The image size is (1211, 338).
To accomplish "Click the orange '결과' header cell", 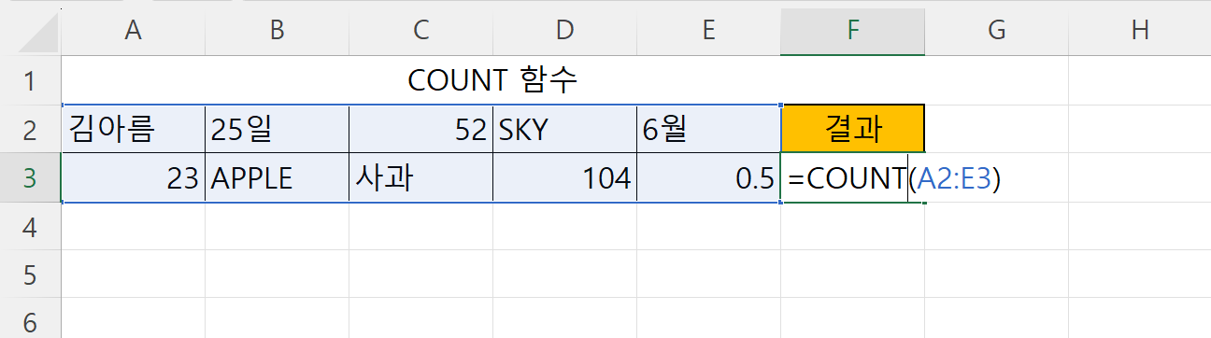I will (853, 129).
